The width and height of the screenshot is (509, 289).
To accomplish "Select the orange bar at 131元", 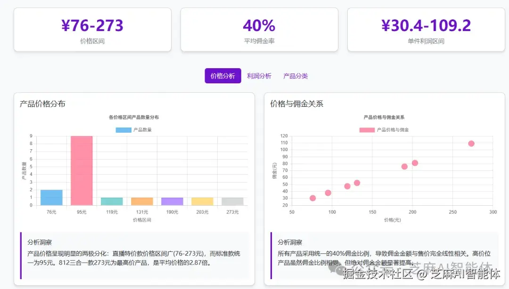I will click(x=141, y=201).
